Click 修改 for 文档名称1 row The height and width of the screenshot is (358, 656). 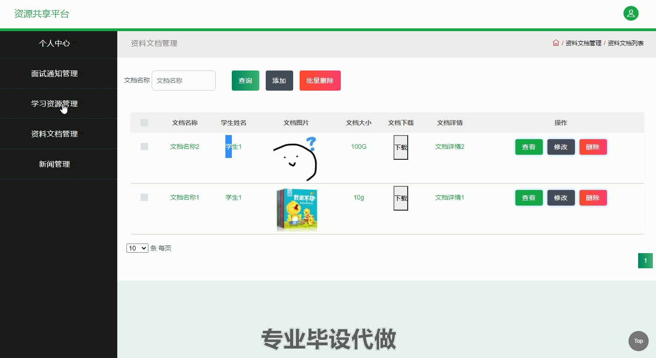pos(561,198)
